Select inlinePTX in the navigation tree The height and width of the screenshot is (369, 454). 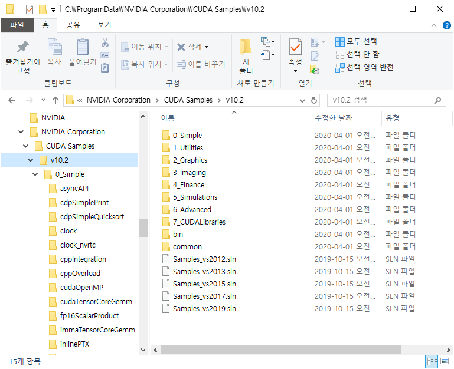coord(74,344)
